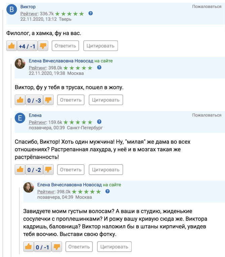Screen dimensions: 225x257
Task: Upvote Елена's comment from Санкт-Петербург
Action: tap(20, 170)
